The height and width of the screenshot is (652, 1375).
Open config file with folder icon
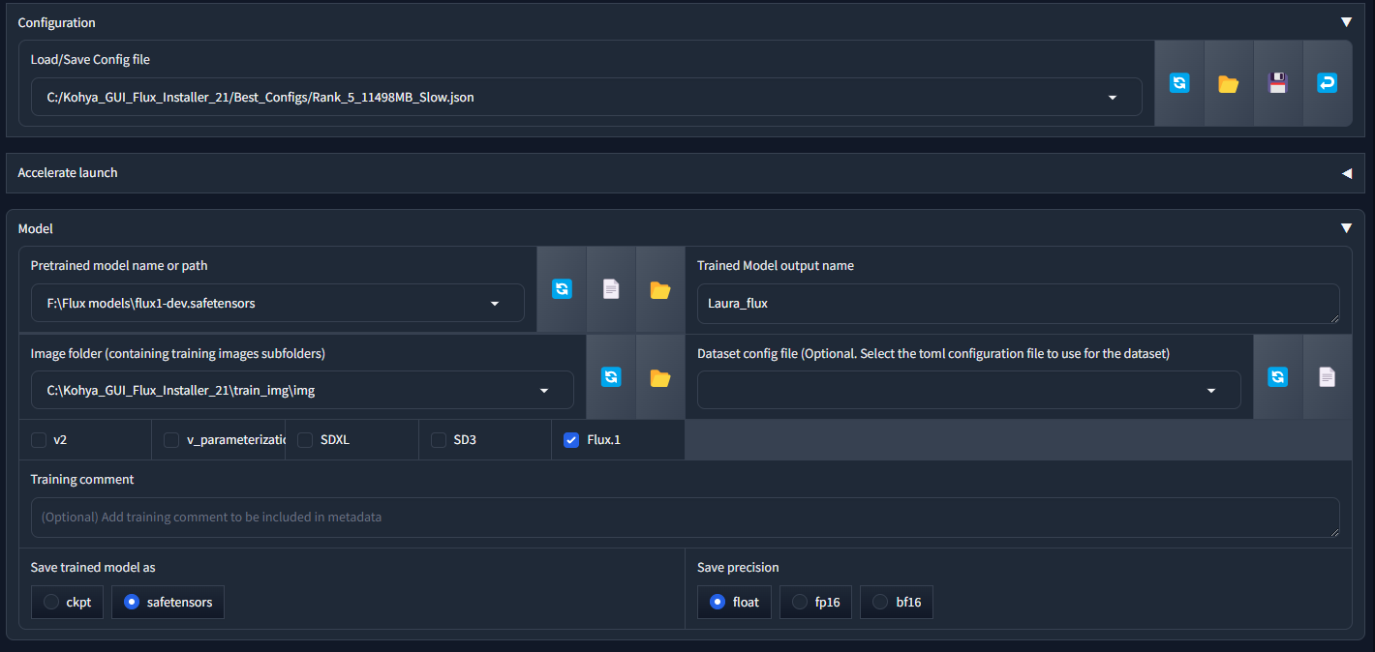1229,83
